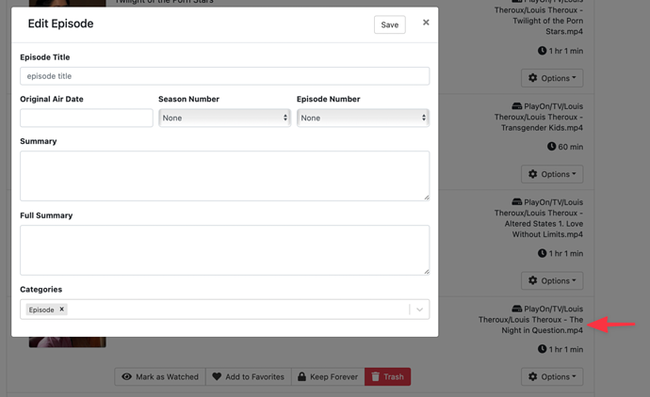Open the Season Number dropdown
Image resolution: width=650 pixels, height=397 pixels.
click(x=224, y=118)
